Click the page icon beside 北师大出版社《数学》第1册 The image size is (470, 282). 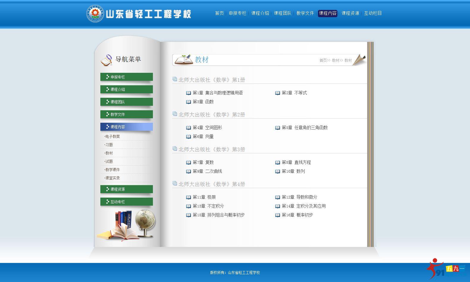click(x=175, y=79)
